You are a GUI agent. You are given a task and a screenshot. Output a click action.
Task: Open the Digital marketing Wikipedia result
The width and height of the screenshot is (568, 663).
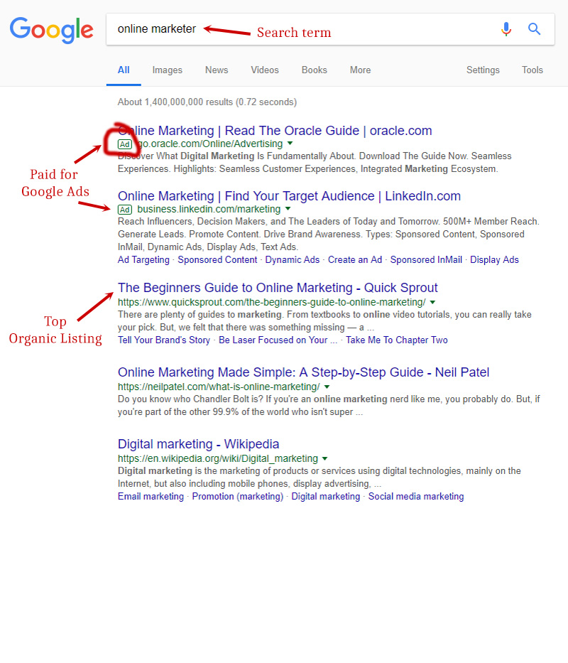tap(198, 444)
